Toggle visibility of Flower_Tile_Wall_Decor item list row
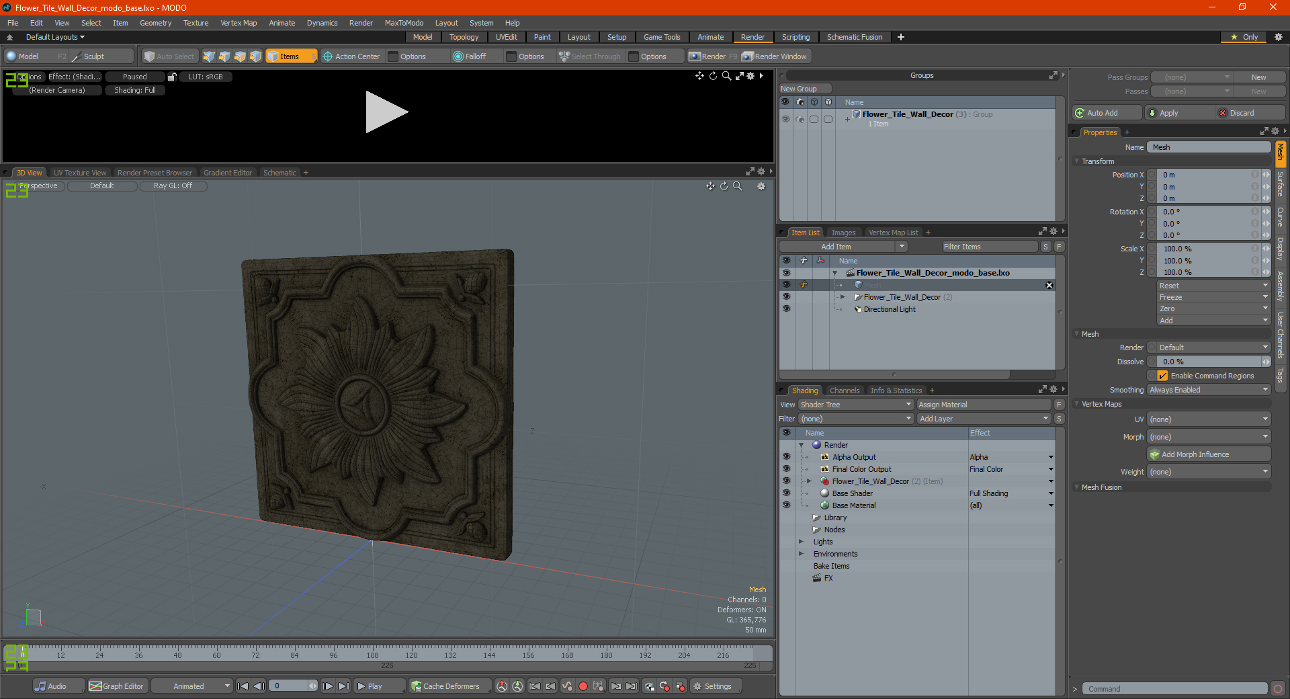The width and height of the screenshot is (1290, 699). pyautogui.click(x=786, y=297)
